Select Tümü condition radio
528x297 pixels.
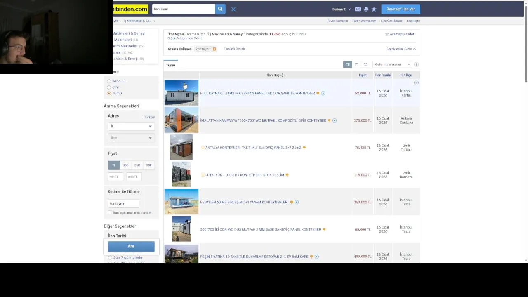coord(109,93)
